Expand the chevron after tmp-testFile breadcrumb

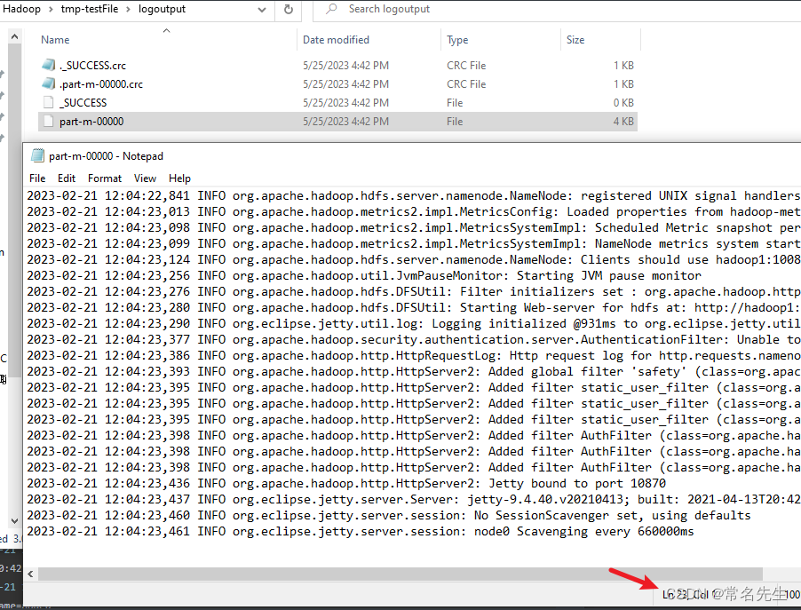(x=128, y=9)
